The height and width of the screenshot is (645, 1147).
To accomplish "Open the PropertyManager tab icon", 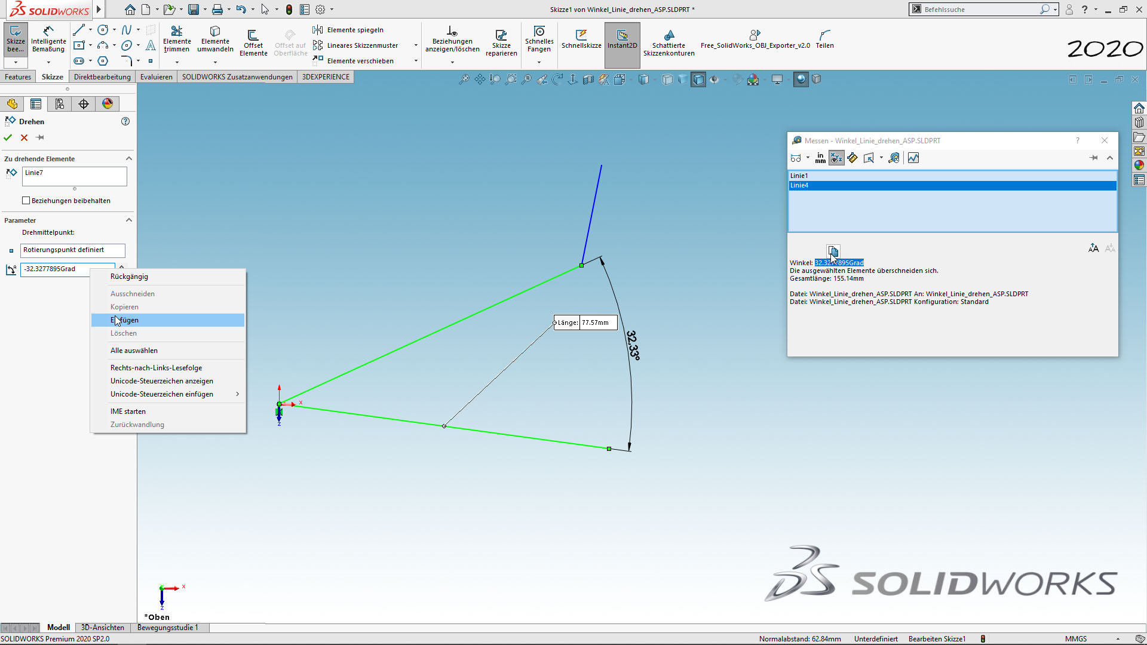I will [36, 104].
